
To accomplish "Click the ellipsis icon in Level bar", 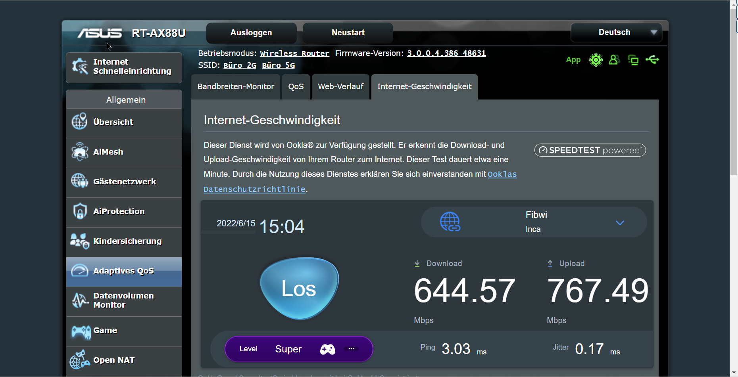I will pos(351,349).
